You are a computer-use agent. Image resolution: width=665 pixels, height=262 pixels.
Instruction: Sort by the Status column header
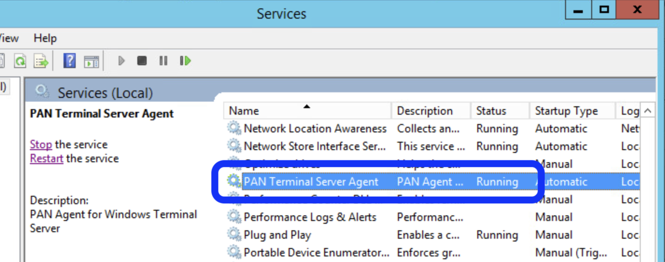pos(500,111)
